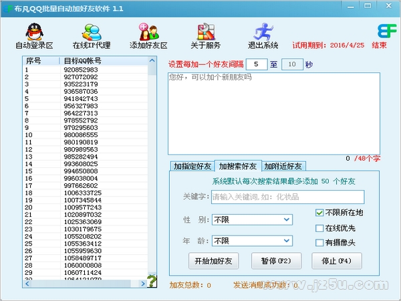
Task: Enable the 在线优先 checkbox
Action: tap(319, 228)
